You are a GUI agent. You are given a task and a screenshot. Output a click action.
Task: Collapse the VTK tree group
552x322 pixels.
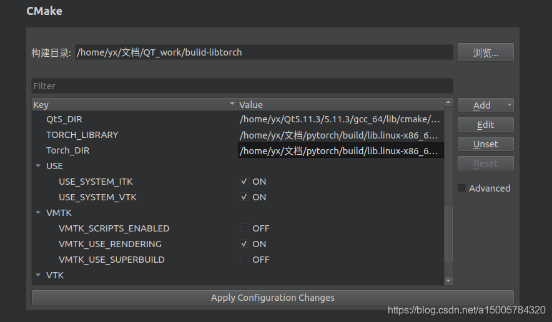pyautogui.click(x=38, y=275)
